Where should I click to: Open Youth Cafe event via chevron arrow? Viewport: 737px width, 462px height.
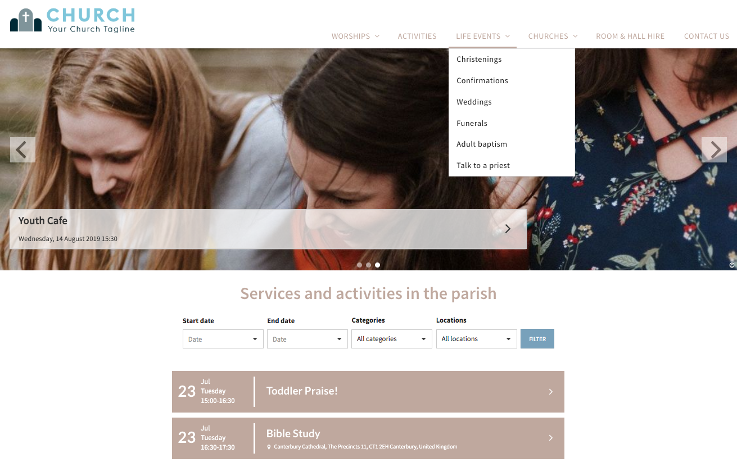coord(508,229)
